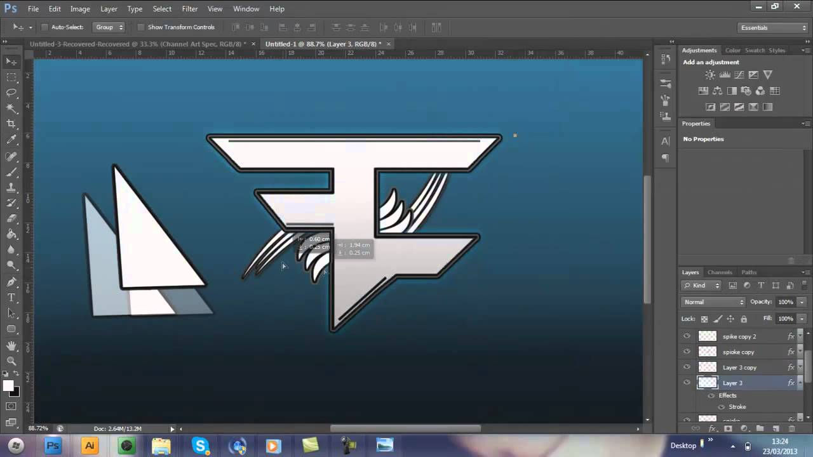The height and width of the screenshot is (457, 813).
Task: Open the layer filter Kind dropdown
Action: 702,286
